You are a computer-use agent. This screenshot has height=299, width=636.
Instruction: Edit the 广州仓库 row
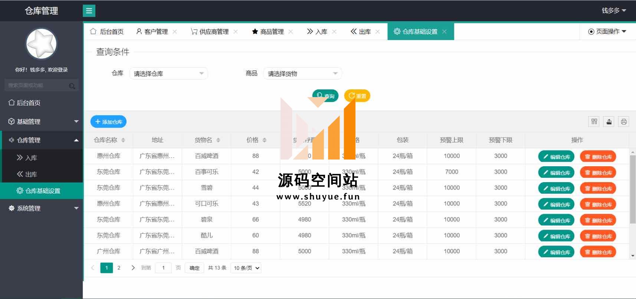click(x=556, y=252)
